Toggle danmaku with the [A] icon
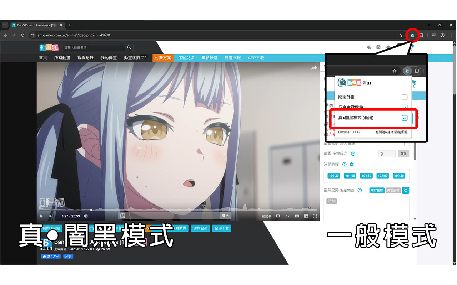The width and height of the screenshot is (457, 285). (122, 216)
